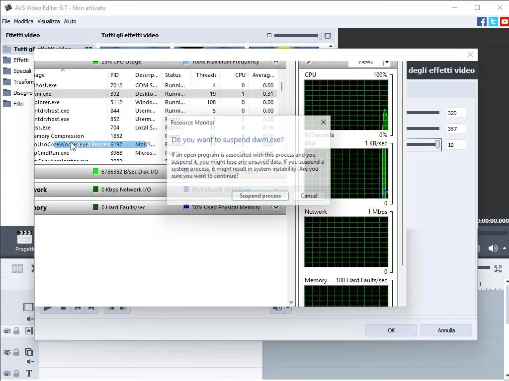Open the Twitter link icon

coord(493,22)
